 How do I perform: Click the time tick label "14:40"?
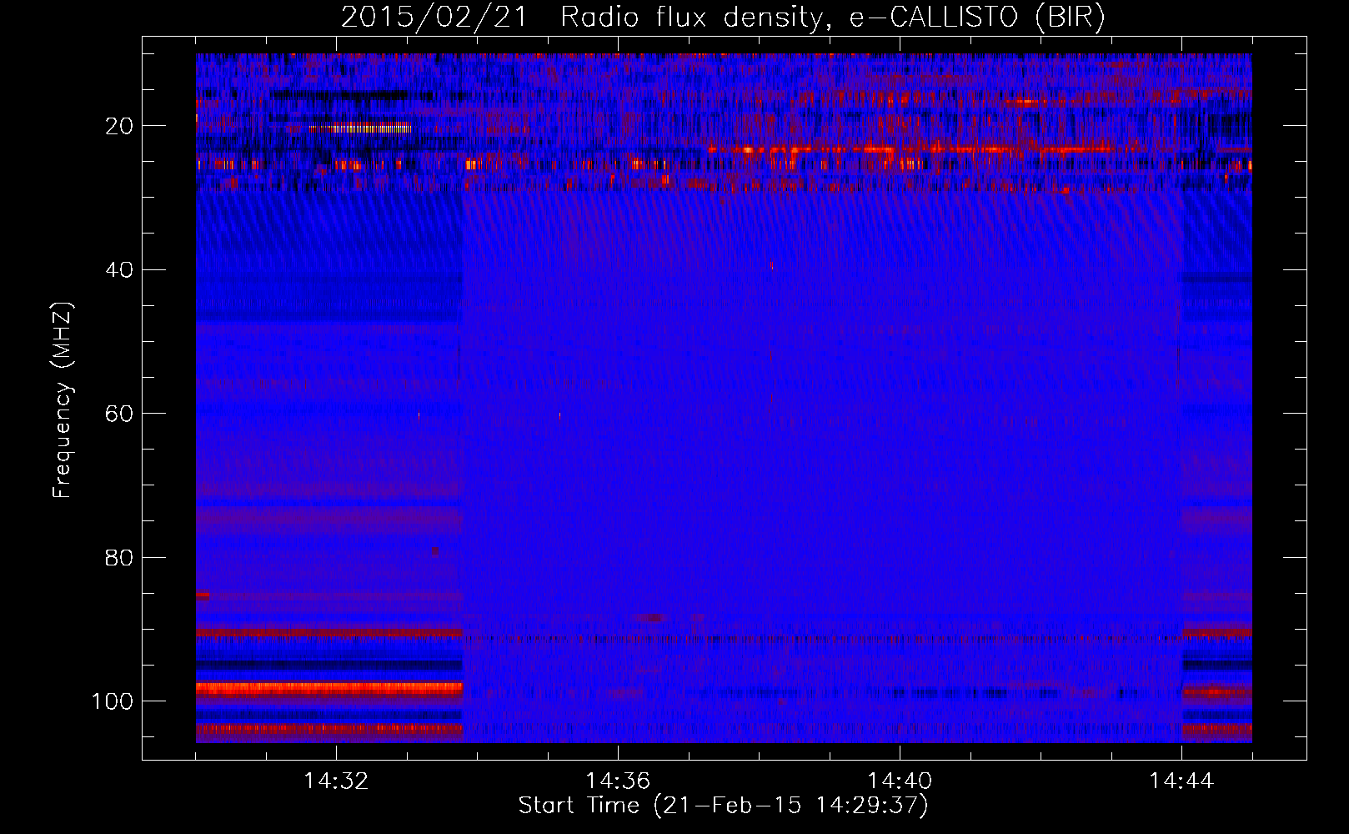coord(900,781)
